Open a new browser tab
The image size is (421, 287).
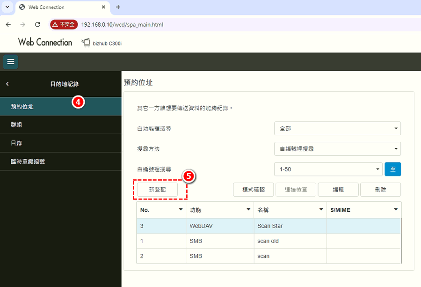pos(118,7)
